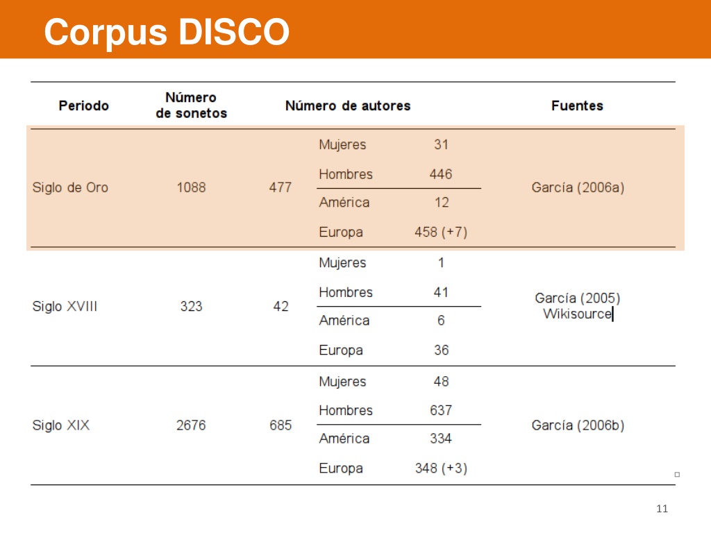
Task: Select the 'Siglo de Oro' row label
Action: pyautogui.click(x=70, y=187)
